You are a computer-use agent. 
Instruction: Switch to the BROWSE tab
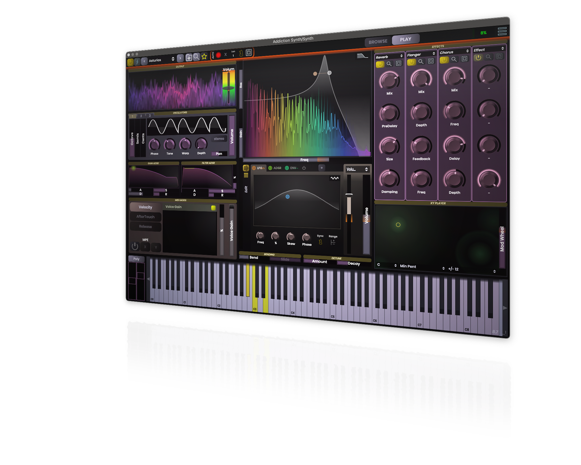pos(378,42)
